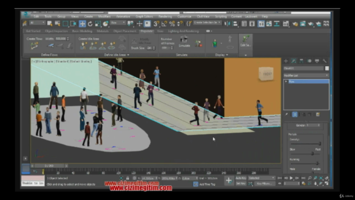
Task: Open the Rendering menu
Action: point(165,16)
